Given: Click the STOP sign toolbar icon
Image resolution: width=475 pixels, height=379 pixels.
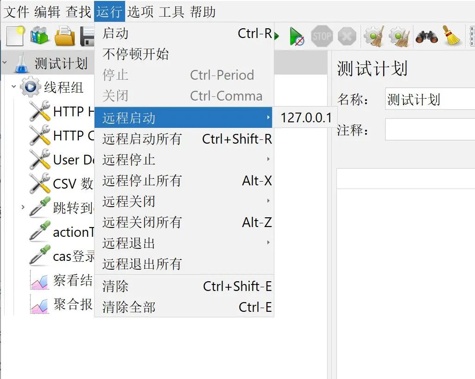Looking at the screenshot, I should (x=322, y=36).
